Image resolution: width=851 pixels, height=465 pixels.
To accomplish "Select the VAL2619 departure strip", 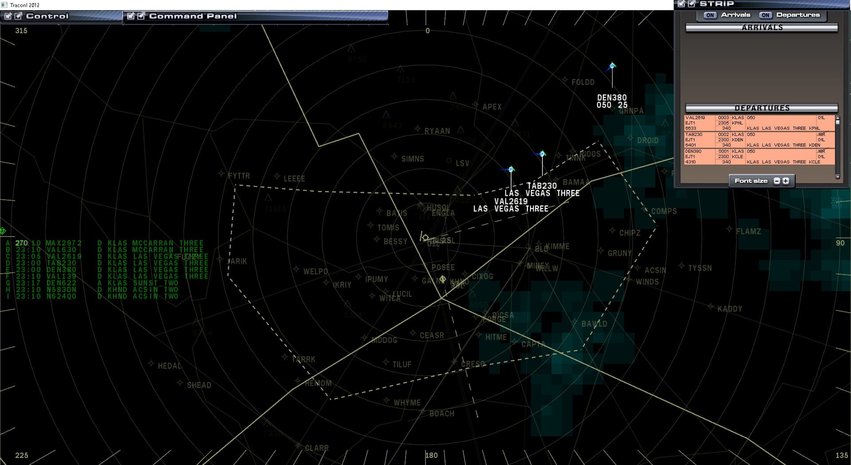I will (x=753, y=123).
